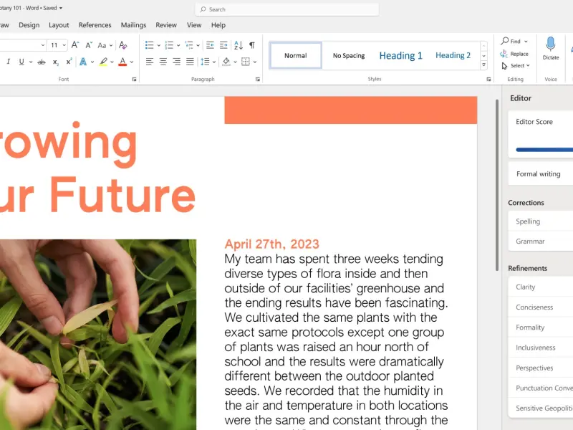Toggle Strikethrough formatting
573x430 pixels.
(x=42, y=62)
